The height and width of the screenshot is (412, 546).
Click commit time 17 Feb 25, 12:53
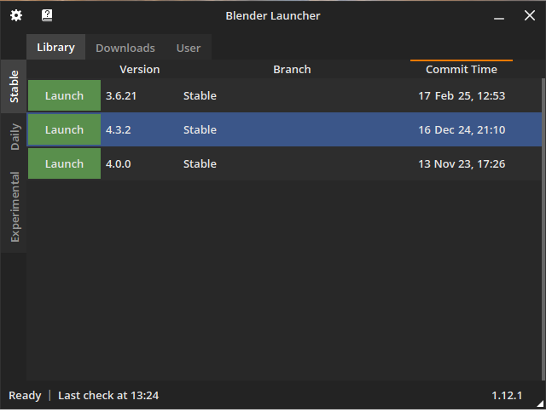(x=462, y=96)
